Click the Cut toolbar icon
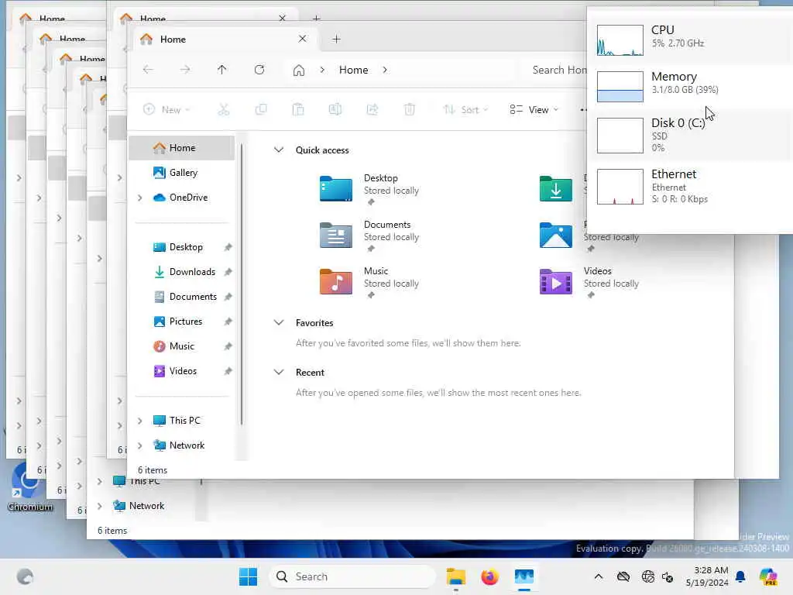 coord(224,109)
